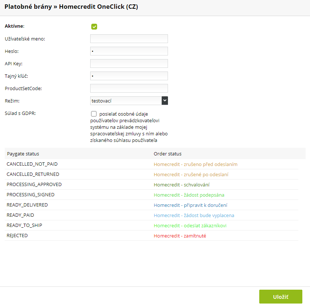
Task: Enable the Súlad s GDPR checkbox
Action: coord(94,114)
